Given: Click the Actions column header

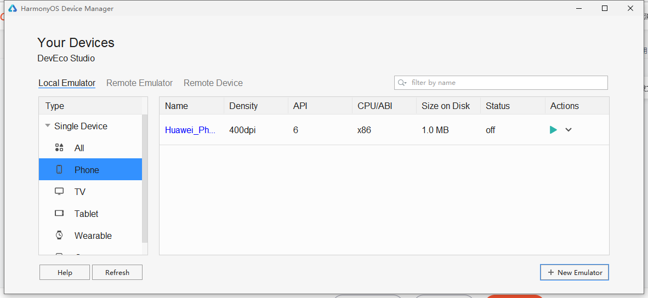Looking at the screenshot, I should (577, 106).
